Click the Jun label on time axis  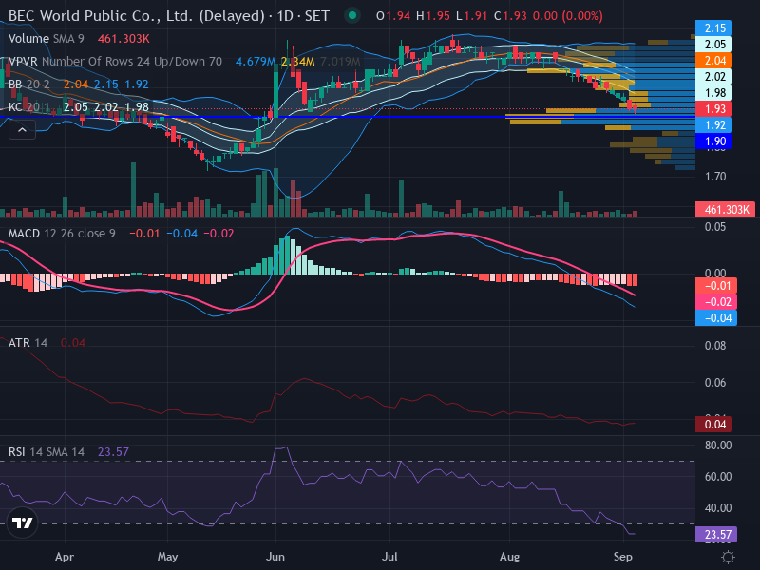point(275,557)
